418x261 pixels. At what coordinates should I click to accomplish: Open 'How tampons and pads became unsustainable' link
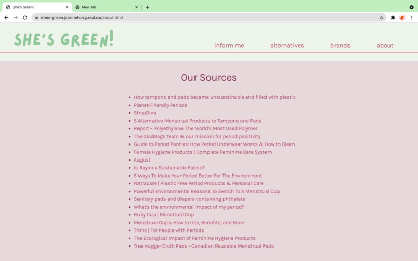tap(215, 97)
